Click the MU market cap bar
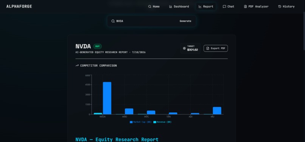305x142 pixels. [217, 111]
